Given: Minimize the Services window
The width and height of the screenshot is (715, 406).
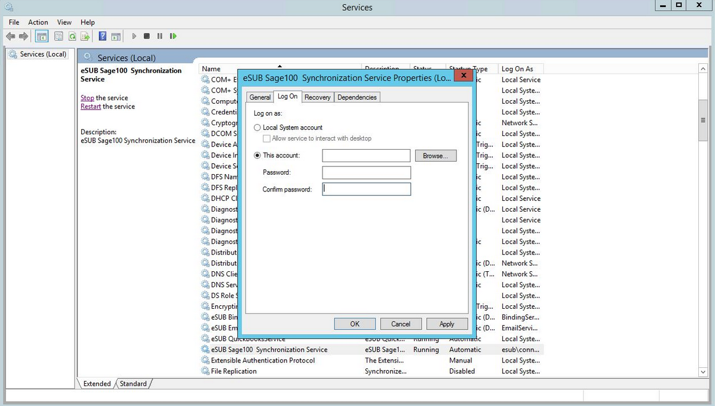Looking at the screenshot, I should 662,5.
